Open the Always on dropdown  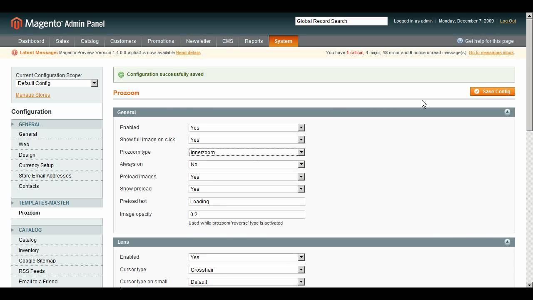247,164
